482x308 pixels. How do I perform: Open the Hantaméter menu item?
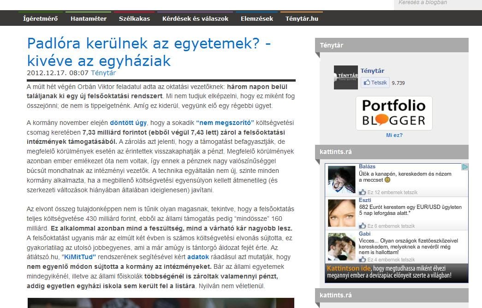[x=89, y=19]
